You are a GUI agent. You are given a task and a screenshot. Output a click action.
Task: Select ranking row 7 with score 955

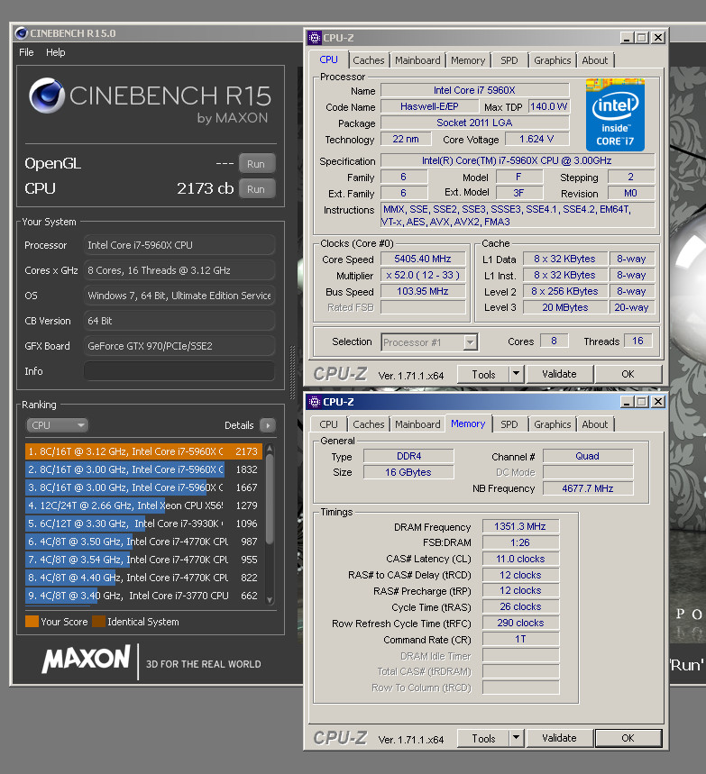[x=143, y=560]
